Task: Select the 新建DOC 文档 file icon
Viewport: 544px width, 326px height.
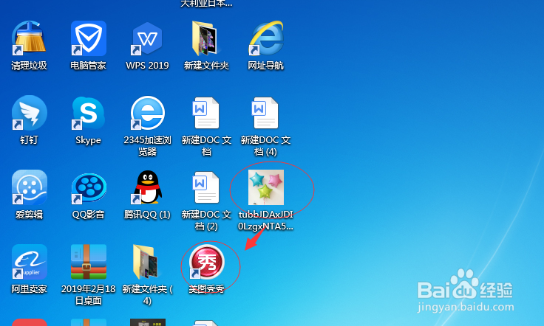Action: click(206, 113)
